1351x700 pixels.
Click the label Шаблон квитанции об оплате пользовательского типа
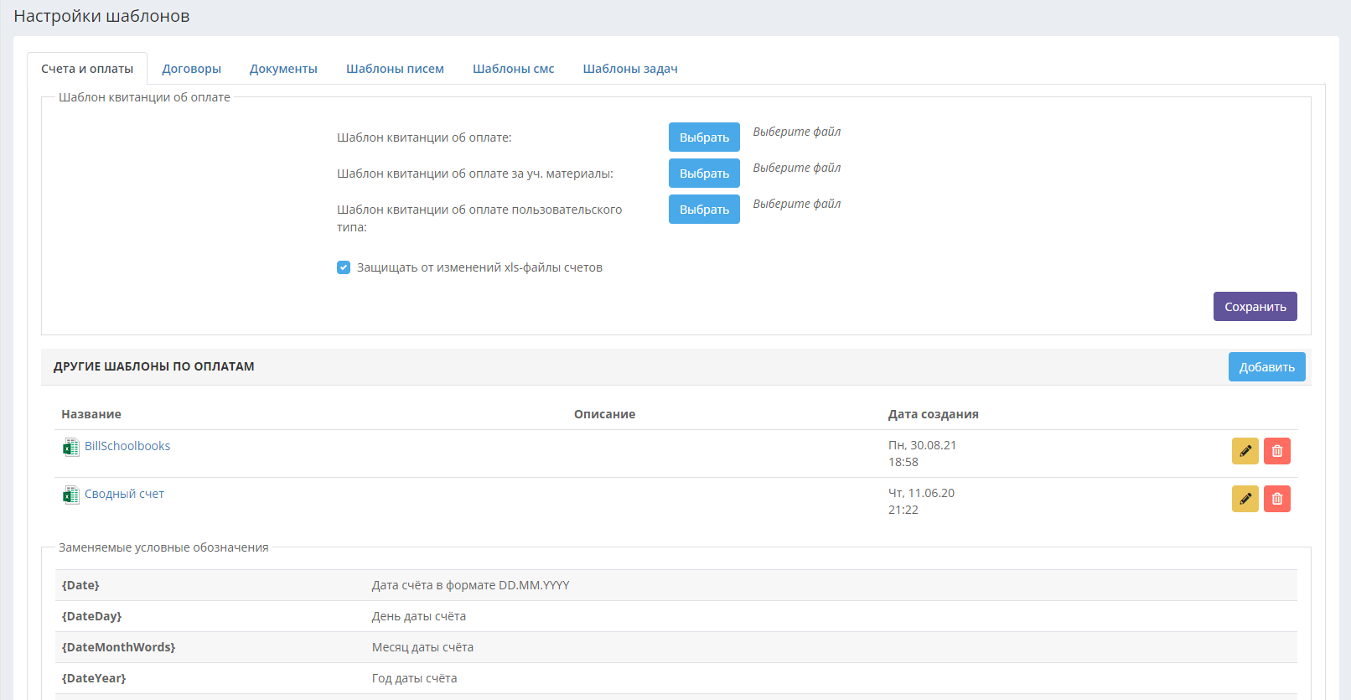tap(479, 218)
